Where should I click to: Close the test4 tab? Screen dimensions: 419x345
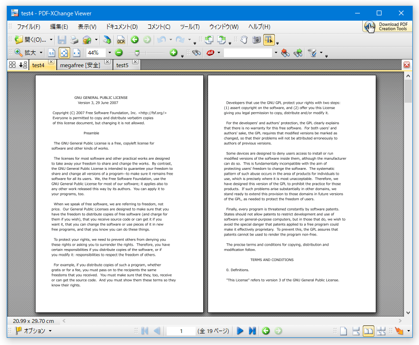(x=51, y=61)
